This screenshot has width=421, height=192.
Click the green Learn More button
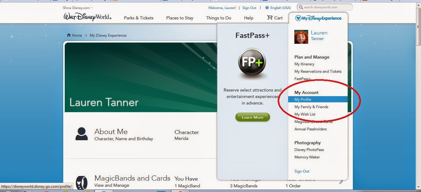click(x=253, y=117)
